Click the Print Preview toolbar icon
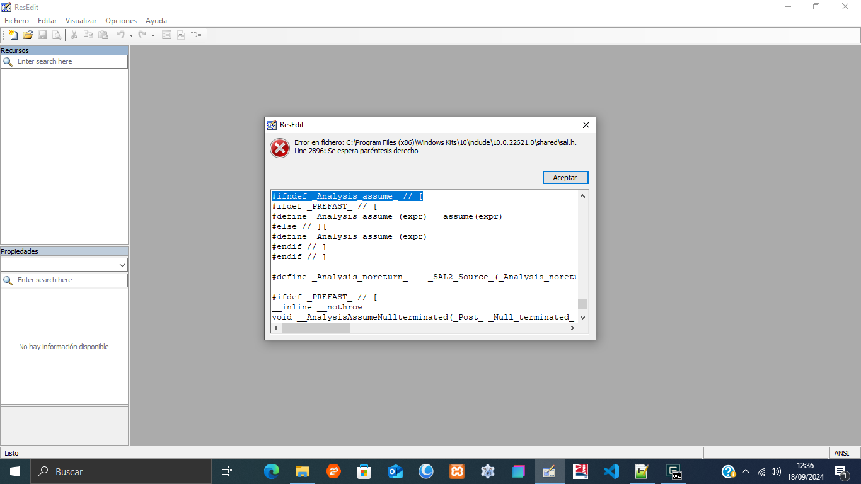This screenshot has height=484, width=861. click(x=57, y=35)
